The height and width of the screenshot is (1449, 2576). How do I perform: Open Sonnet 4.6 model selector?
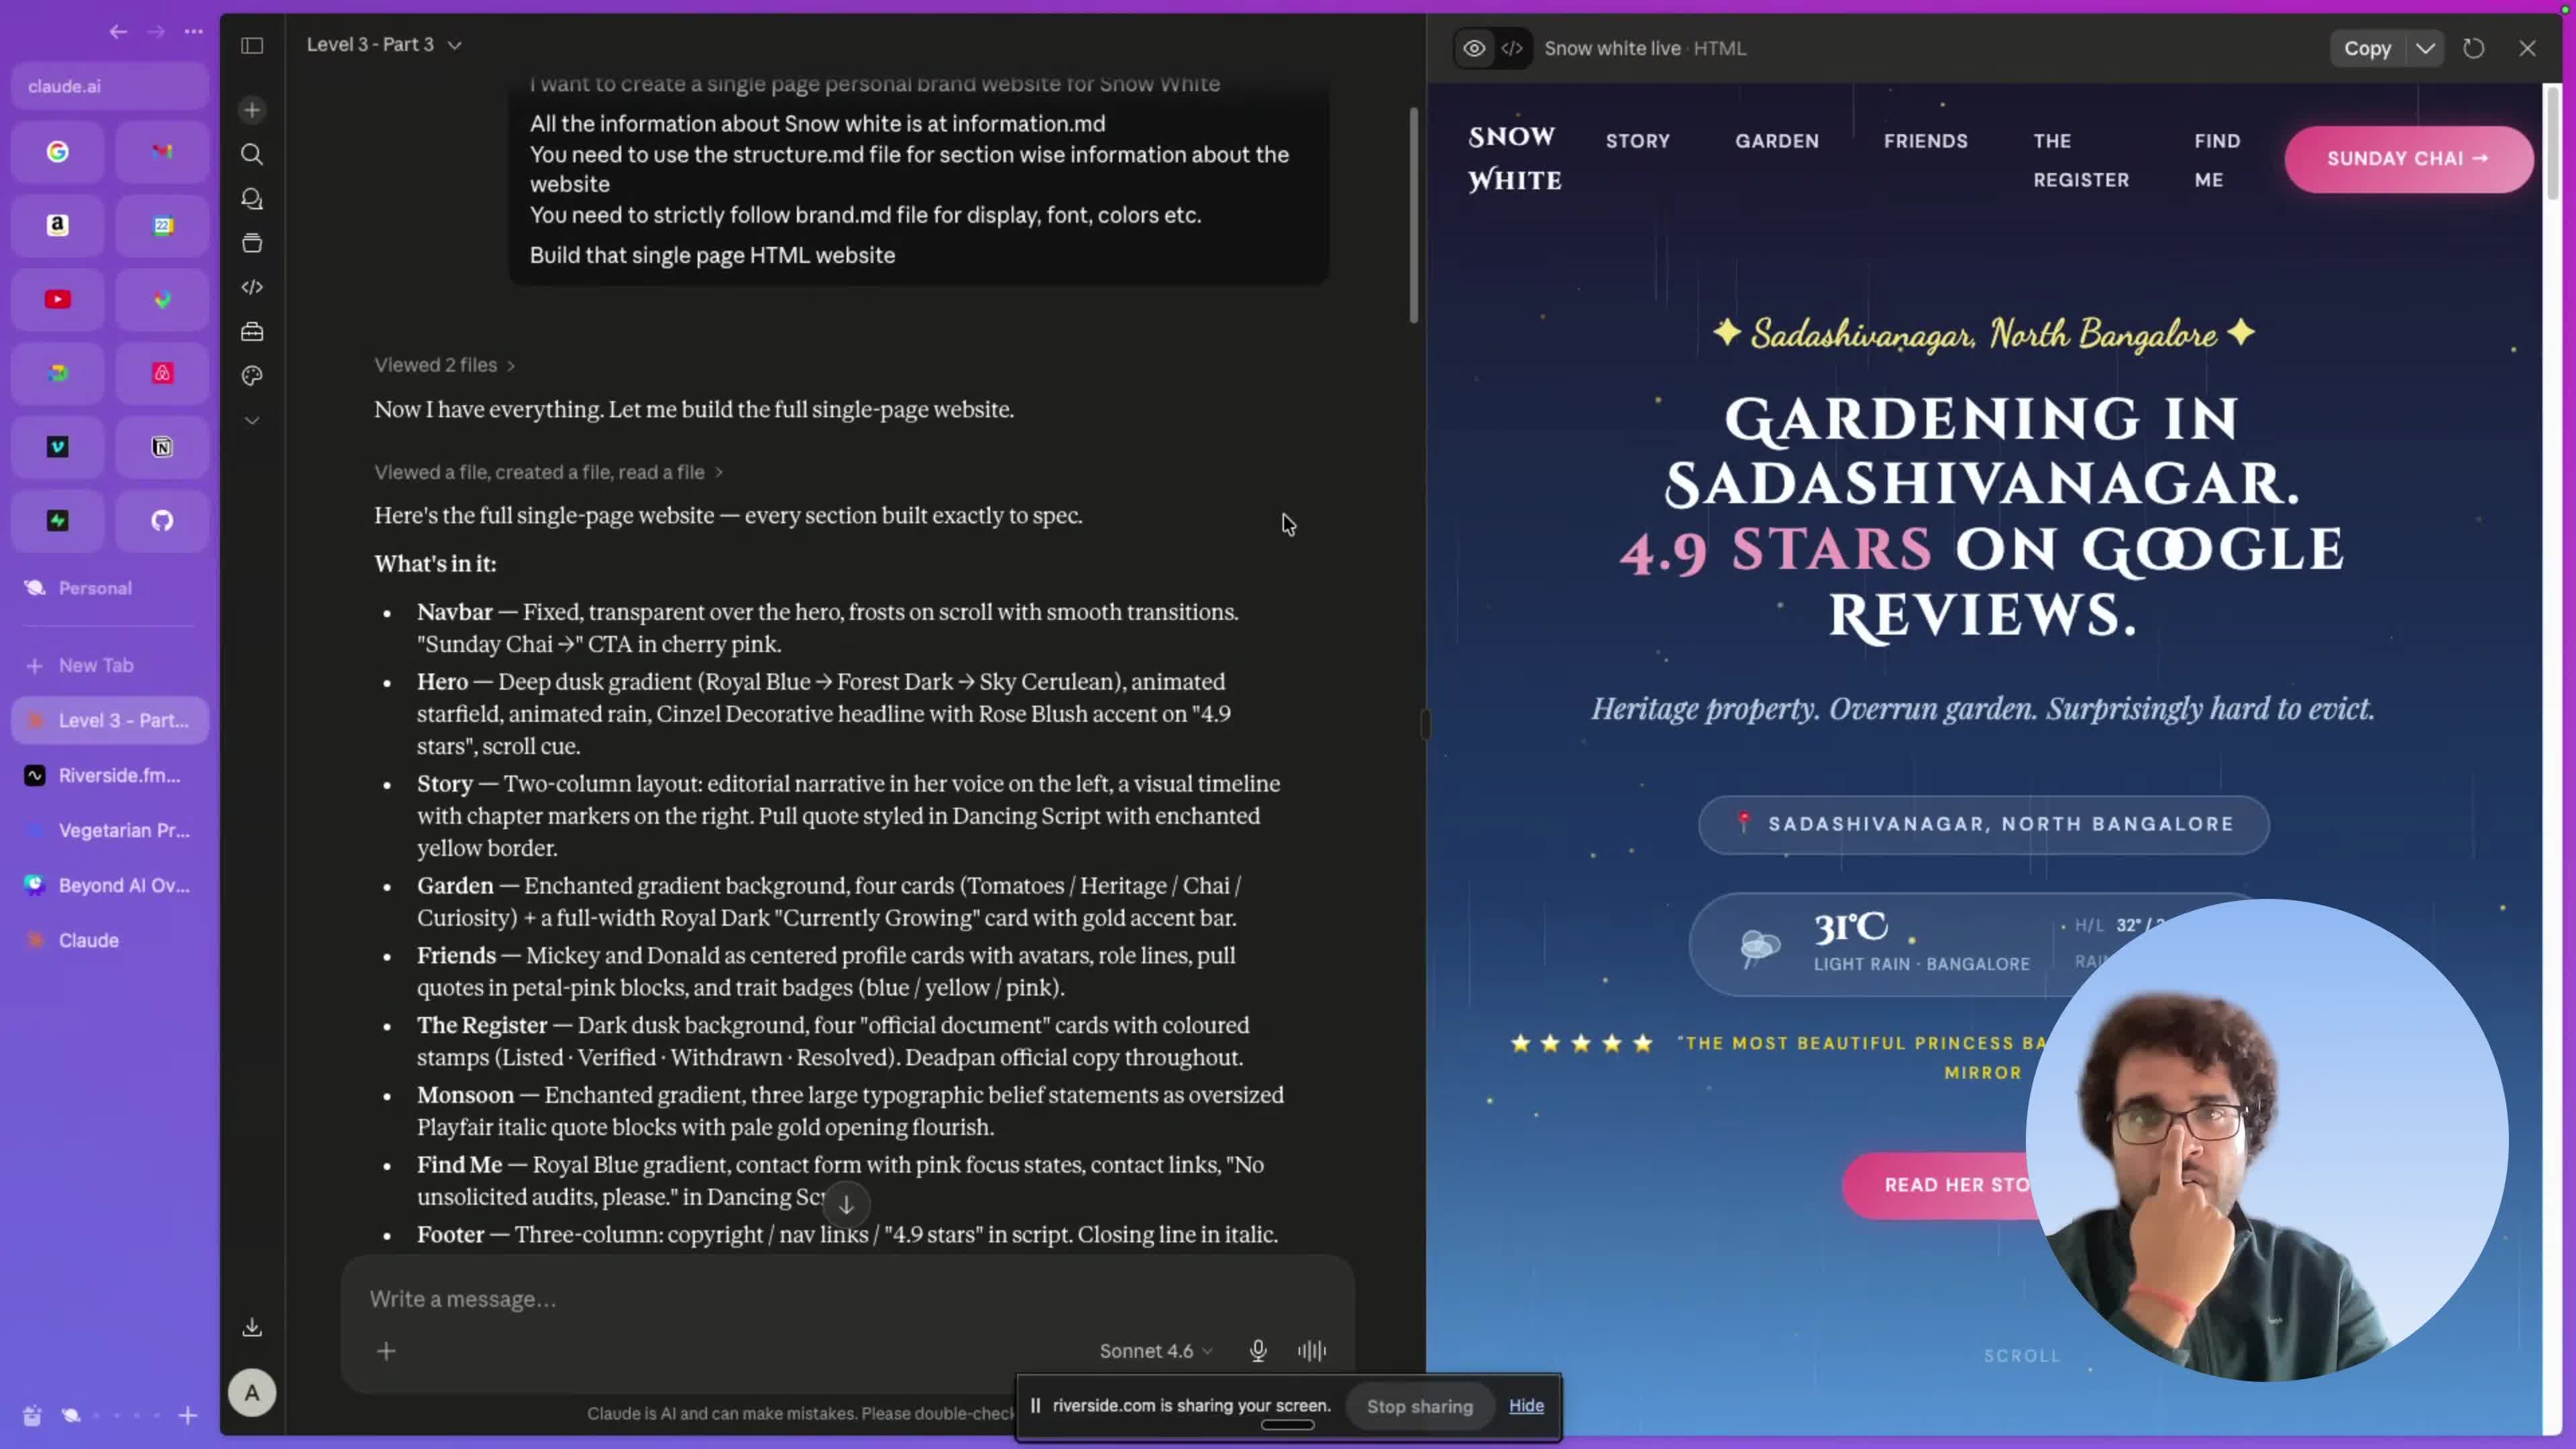click(1156, 1351)
